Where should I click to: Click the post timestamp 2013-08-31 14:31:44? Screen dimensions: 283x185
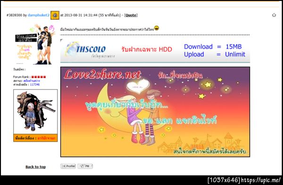click(81, 15)
